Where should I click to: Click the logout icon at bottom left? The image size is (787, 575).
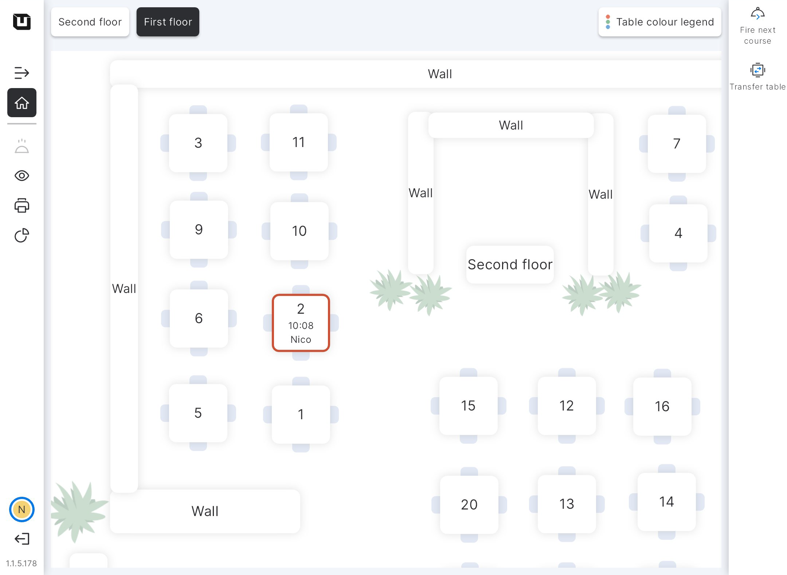click(x=22, y=539)
